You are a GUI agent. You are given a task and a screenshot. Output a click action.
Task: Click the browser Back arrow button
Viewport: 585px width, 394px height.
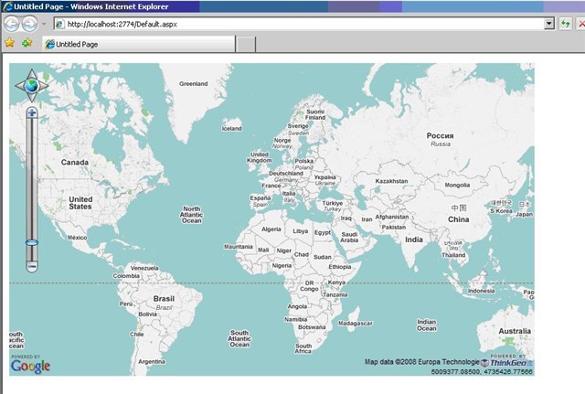tap(11, 24)
